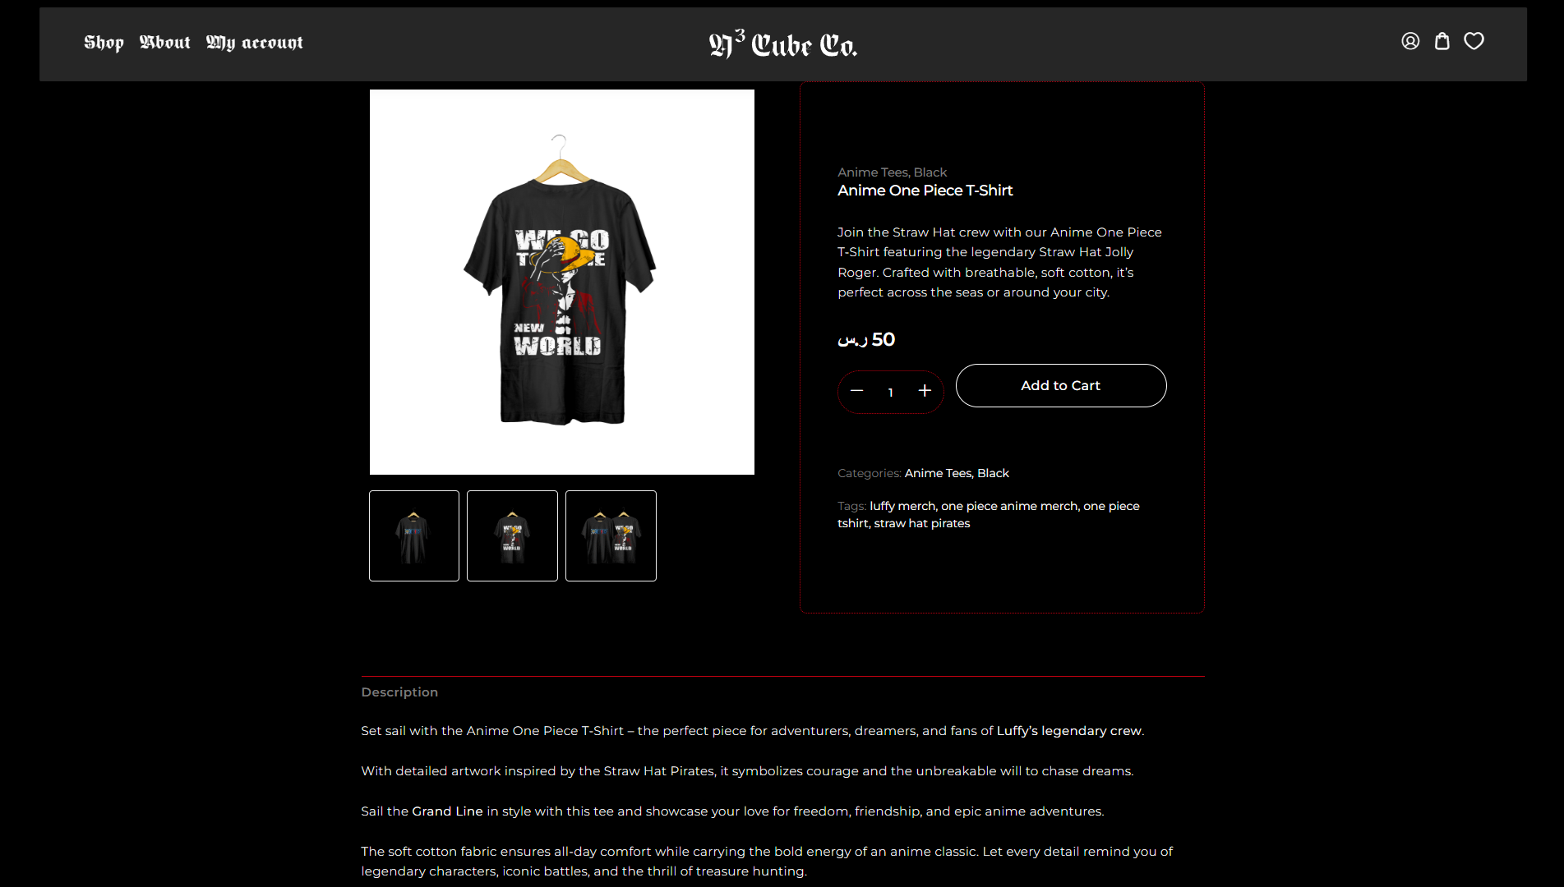The height and width of the screenshot is (887, 1564).
Task: Click the quantity input field
Action: click(x=891, y=392)
